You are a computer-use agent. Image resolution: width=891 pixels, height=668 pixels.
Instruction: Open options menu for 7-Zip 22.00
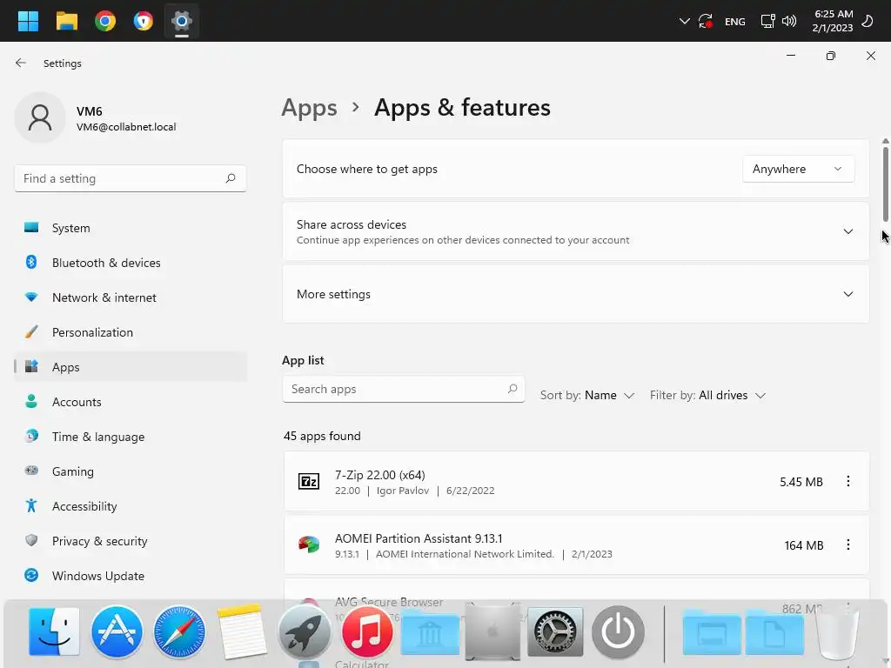(847, 481)
